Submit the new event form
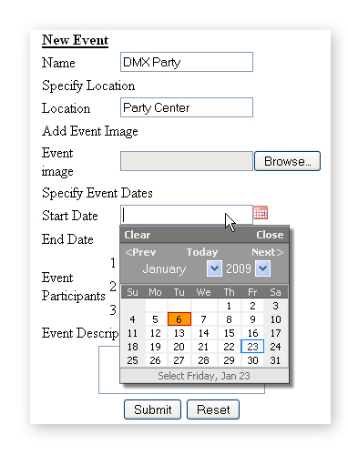This screenshot has width=348, height=455. coord(152,409)
